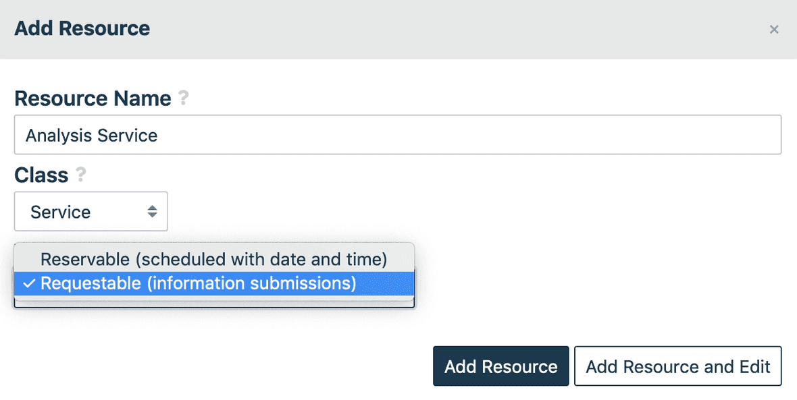Click the Add Resource button
Viewport: 797px width, 400px height.
pyautogui.click(x=500, y=366)
